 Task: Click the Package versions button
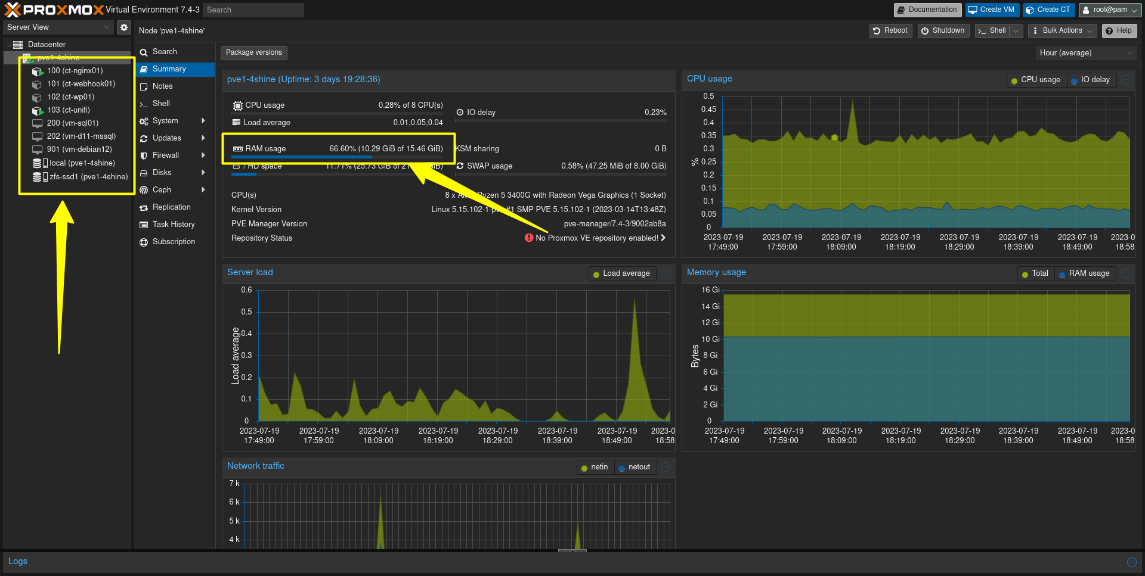(x=254, y=53)
